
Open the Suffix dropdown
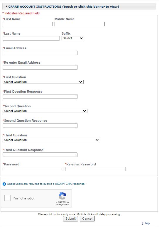[x=73, y=38]
